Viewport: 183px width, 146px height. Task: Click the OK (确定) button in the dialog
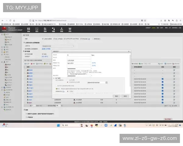pyautogui.click(x=117, y=96)
